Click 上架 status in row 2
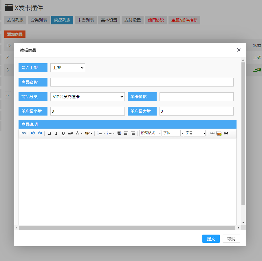The height and width of the screenshot is (261, 262). tap(257, 57)
